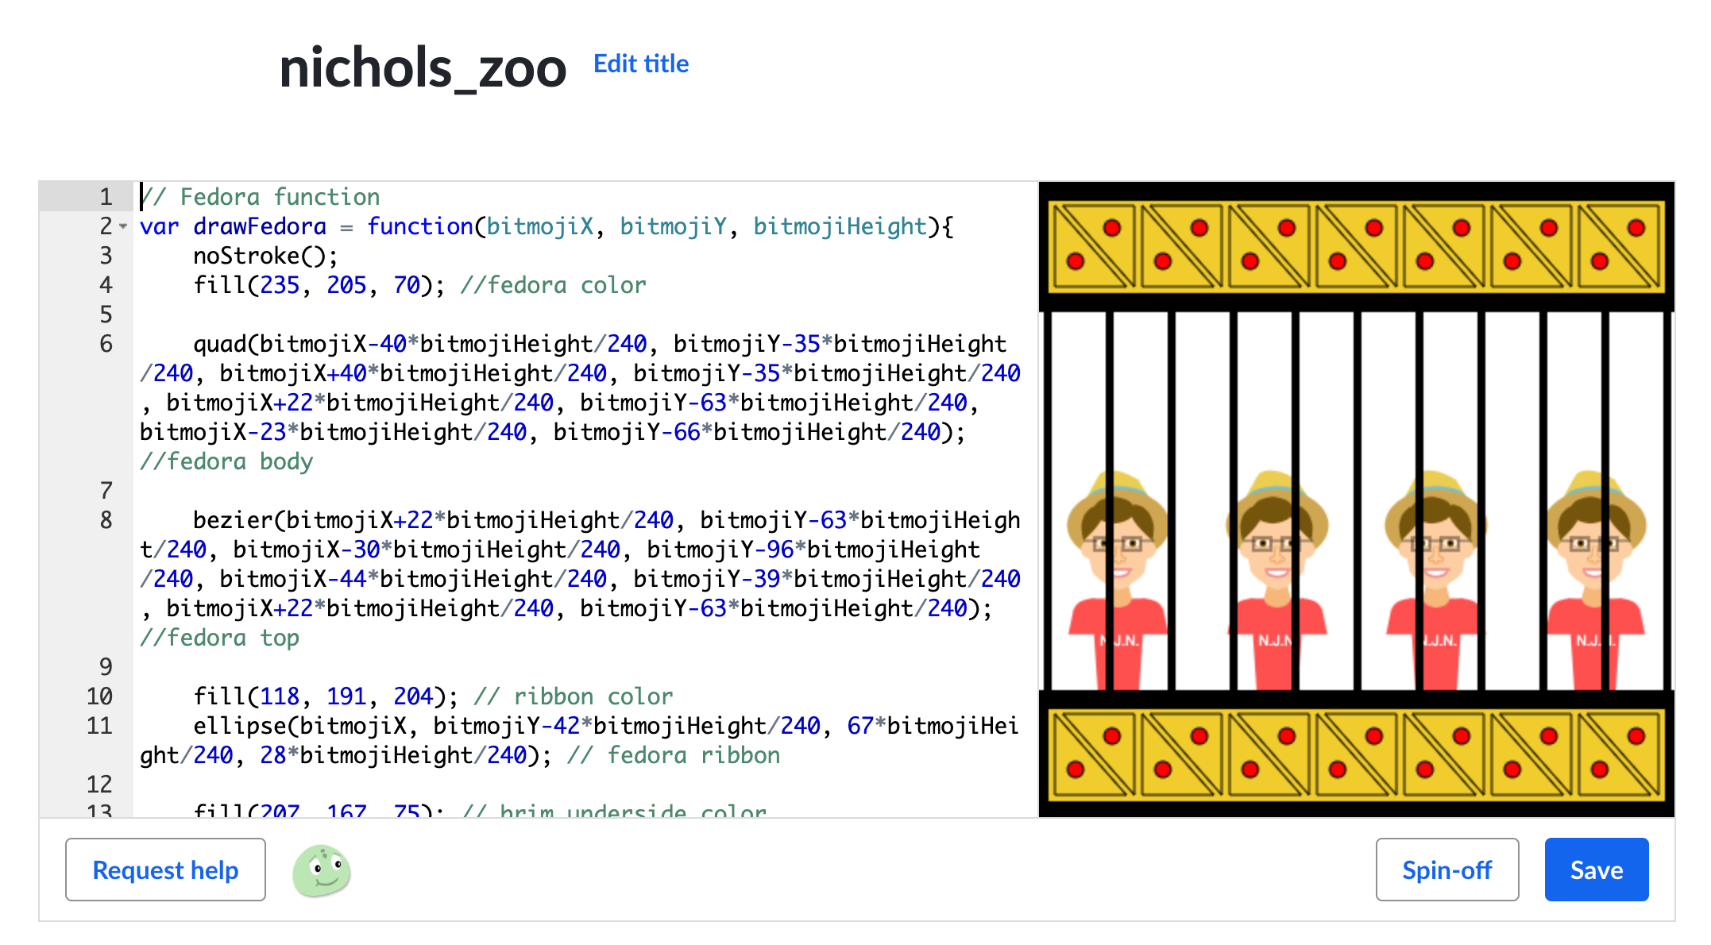Click the ribbon color value 118
The width and height of the screenshot is (1711, 945).
(x=280, y=696)
